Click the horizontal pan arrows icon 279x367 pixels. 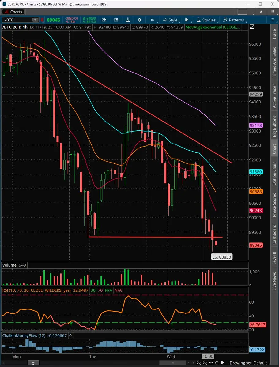pos(211,363)
